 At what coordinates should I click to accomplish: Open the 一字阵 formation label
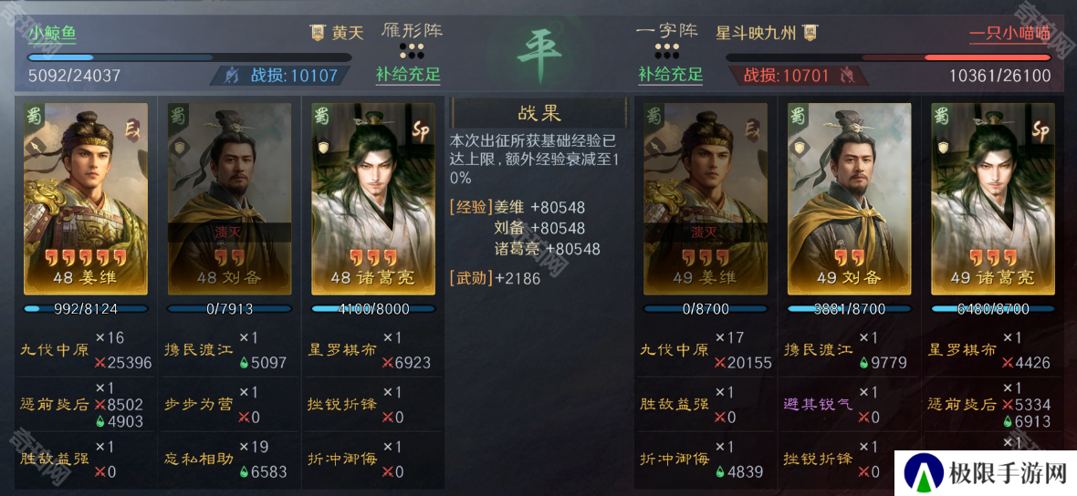click(x=666, y=31)
